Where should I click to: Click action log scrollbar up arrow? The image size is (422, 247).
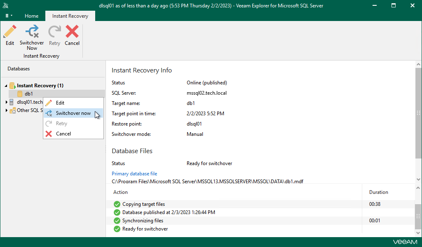pyautogui.click(x=418, y=188)
